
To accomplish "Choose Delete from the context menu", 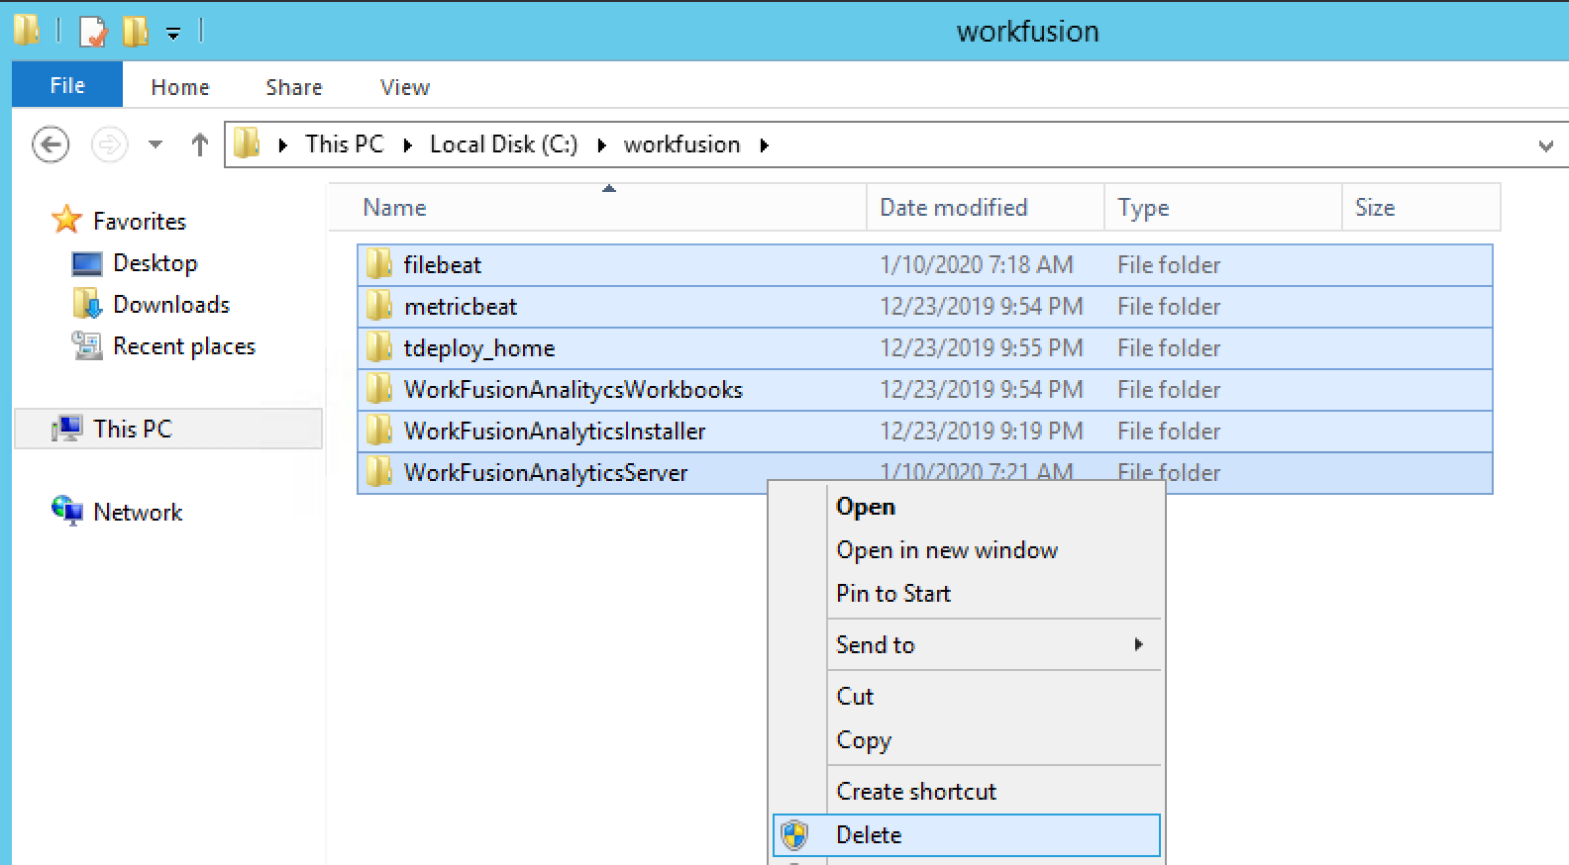I will coord(967,835).
